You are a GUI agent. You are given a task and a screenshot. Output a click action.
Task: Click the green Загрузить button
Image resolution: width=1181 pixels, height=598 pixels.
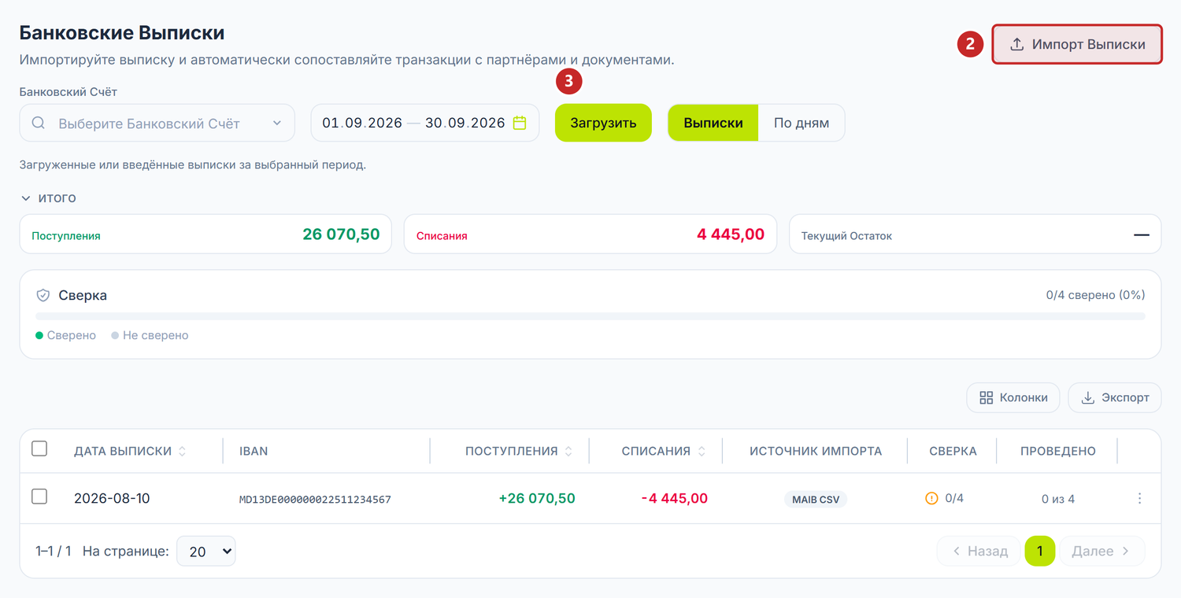click(x=603, y=123)
